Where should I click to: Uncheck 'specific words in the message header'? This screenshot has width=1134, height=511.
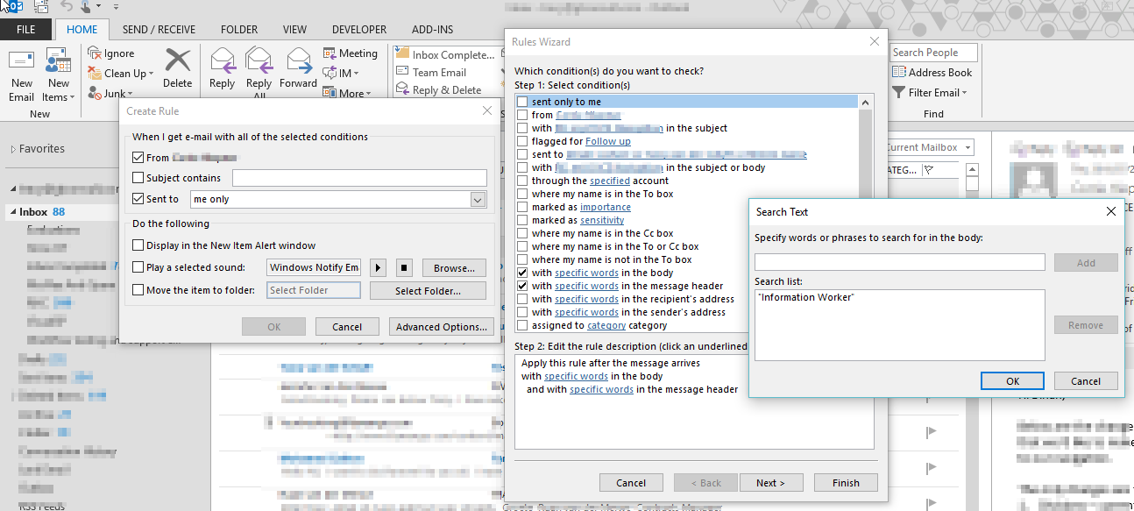click(x=522, y=286)
